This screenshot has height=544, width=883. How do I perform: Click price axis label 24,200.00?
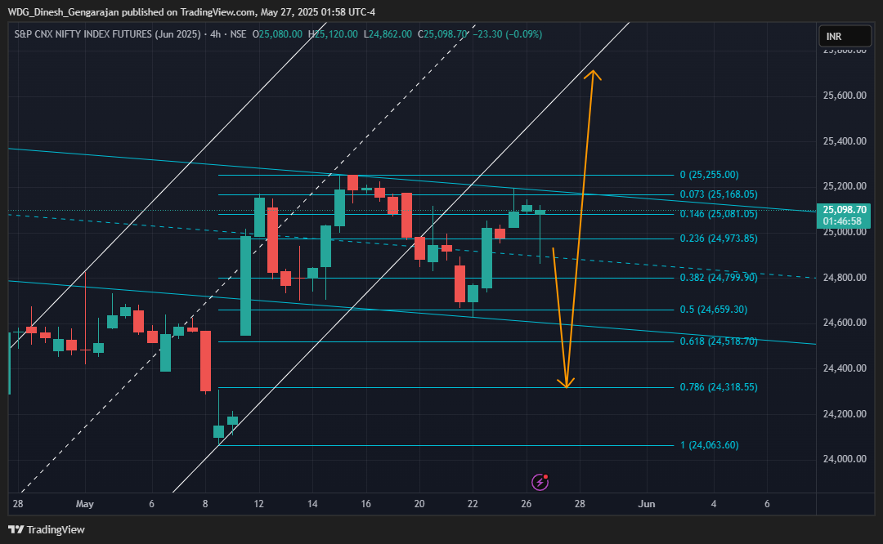tap(844, 413)
